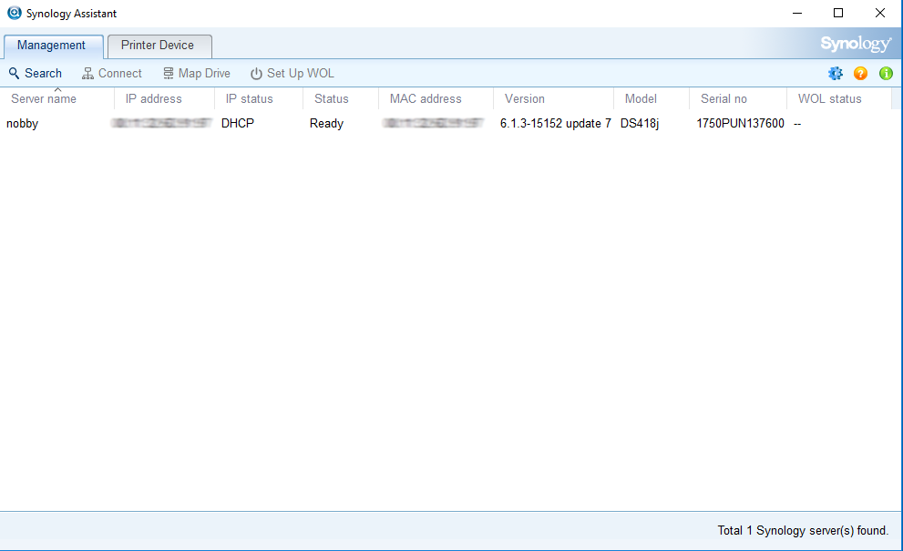The height and width of the screenshot is (551, 903).
Task: Click the Map Drive toolbar label
Action: (204, 73)
